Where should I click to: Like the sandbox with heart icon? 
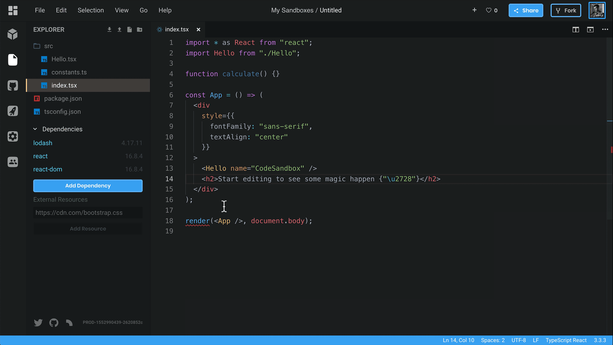click(x=489, y=10)
